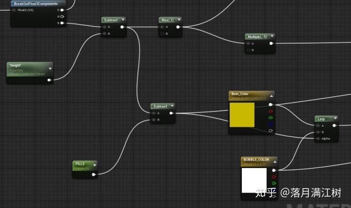Click output pin of Subtract feeding Max
This screenshot has height=208, width=351.
pyautogui.click(x=122, y=27)
